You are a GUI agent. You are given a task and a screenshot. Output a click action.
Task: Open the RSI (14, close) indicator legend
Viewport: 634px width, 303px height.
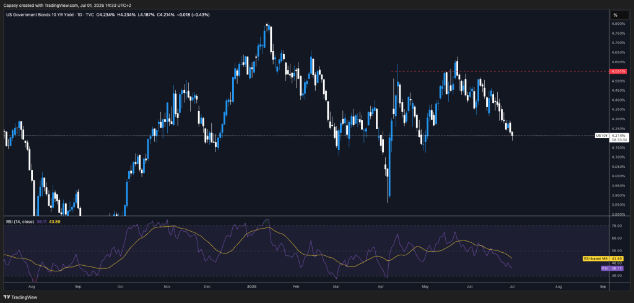pyautogui.click(x=20, y=221)
